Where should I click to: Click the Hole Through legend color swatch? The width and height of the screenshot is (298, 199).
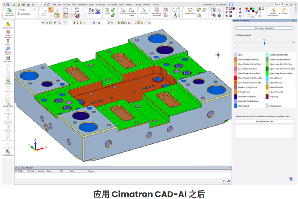pos(235,106)
